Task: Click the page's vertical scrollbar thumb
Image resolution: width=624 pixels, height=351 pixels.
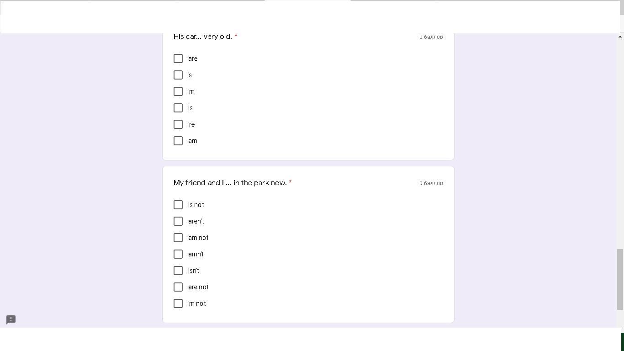Action: [620, 279]
